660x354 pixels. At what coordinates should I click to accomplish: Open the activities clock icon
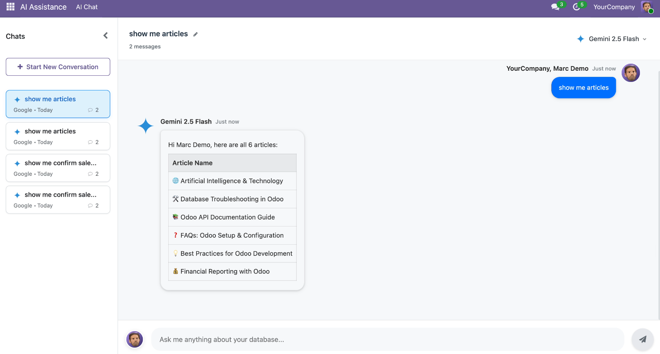pyautogui.click(x=576, y=7)
